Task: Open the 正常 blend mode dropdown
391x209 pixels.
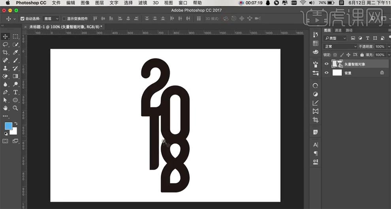Action: tap(340, 47)
